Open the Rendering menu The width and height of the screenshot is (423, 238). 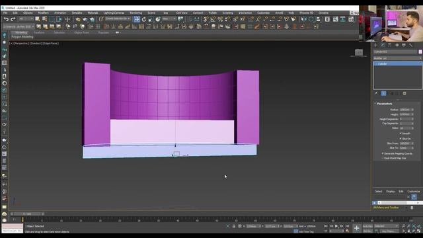(135, 13)
